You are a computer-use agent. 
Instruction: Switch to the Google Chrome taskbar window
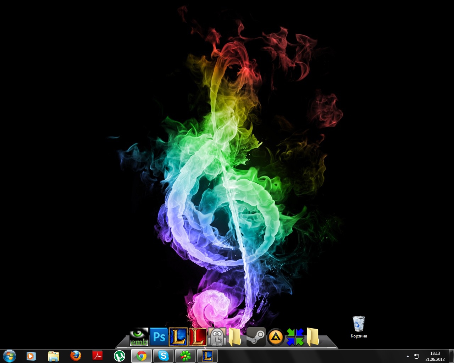[x=142, y=356]
